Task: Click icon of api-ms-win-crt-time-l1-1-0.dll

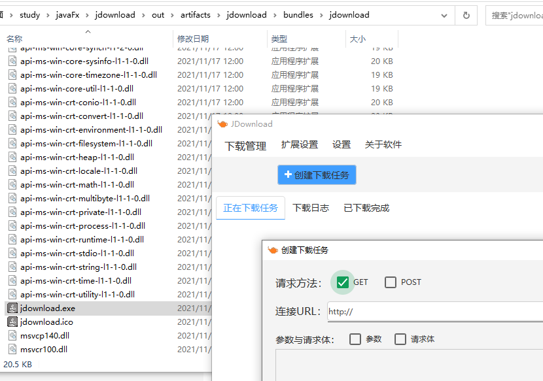Action: pyautogui.click(x=12, y=280)
